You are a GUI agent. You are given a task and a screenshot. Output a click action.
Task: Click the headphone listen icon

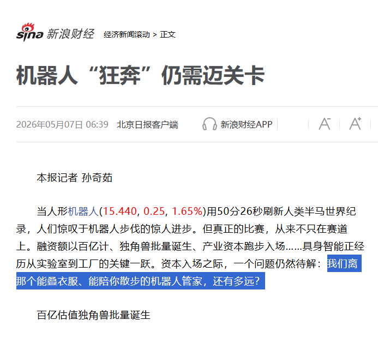coord(209,124)
